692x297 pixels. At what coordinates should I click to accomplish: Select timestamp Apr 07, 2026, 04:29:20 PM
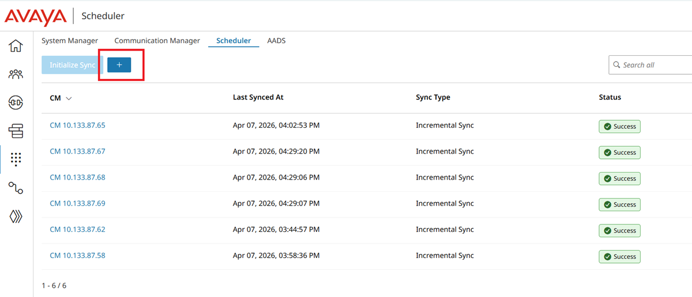[x=276, y=151]
